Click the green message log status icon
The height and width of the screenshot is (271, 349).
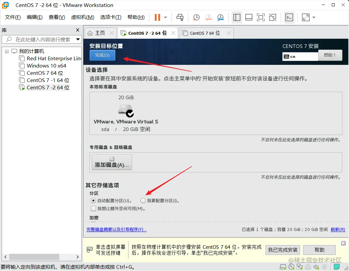pyautogui.click(x=337, y=267)
